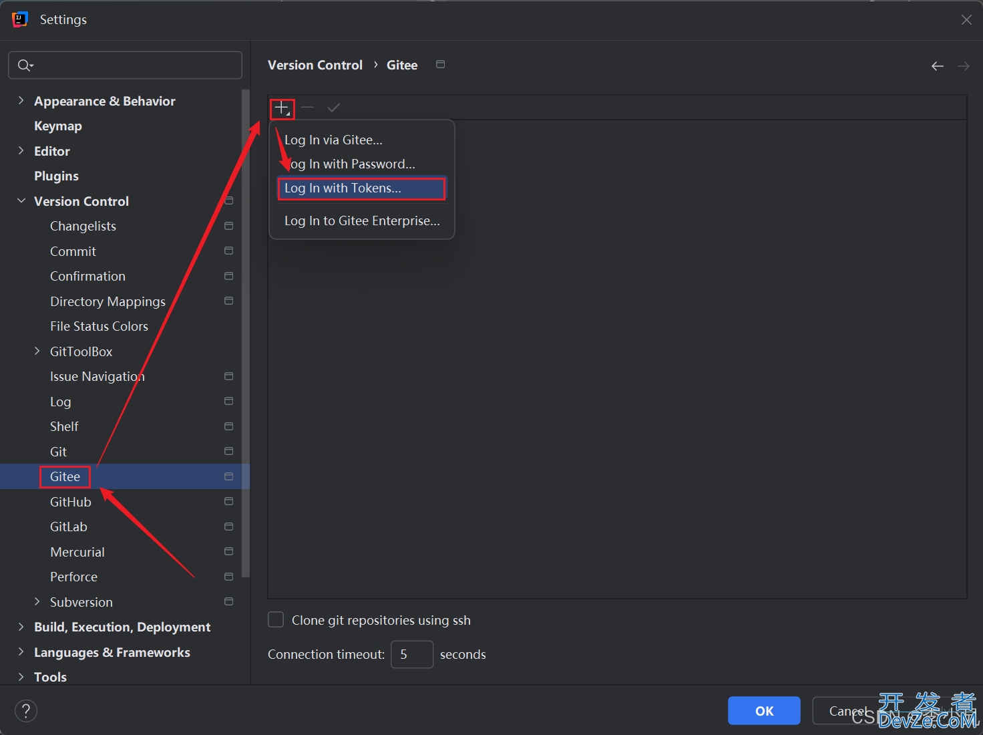Expand the Subversion tree node
This screenshot has width=983, height=735.
click(37, 602)
